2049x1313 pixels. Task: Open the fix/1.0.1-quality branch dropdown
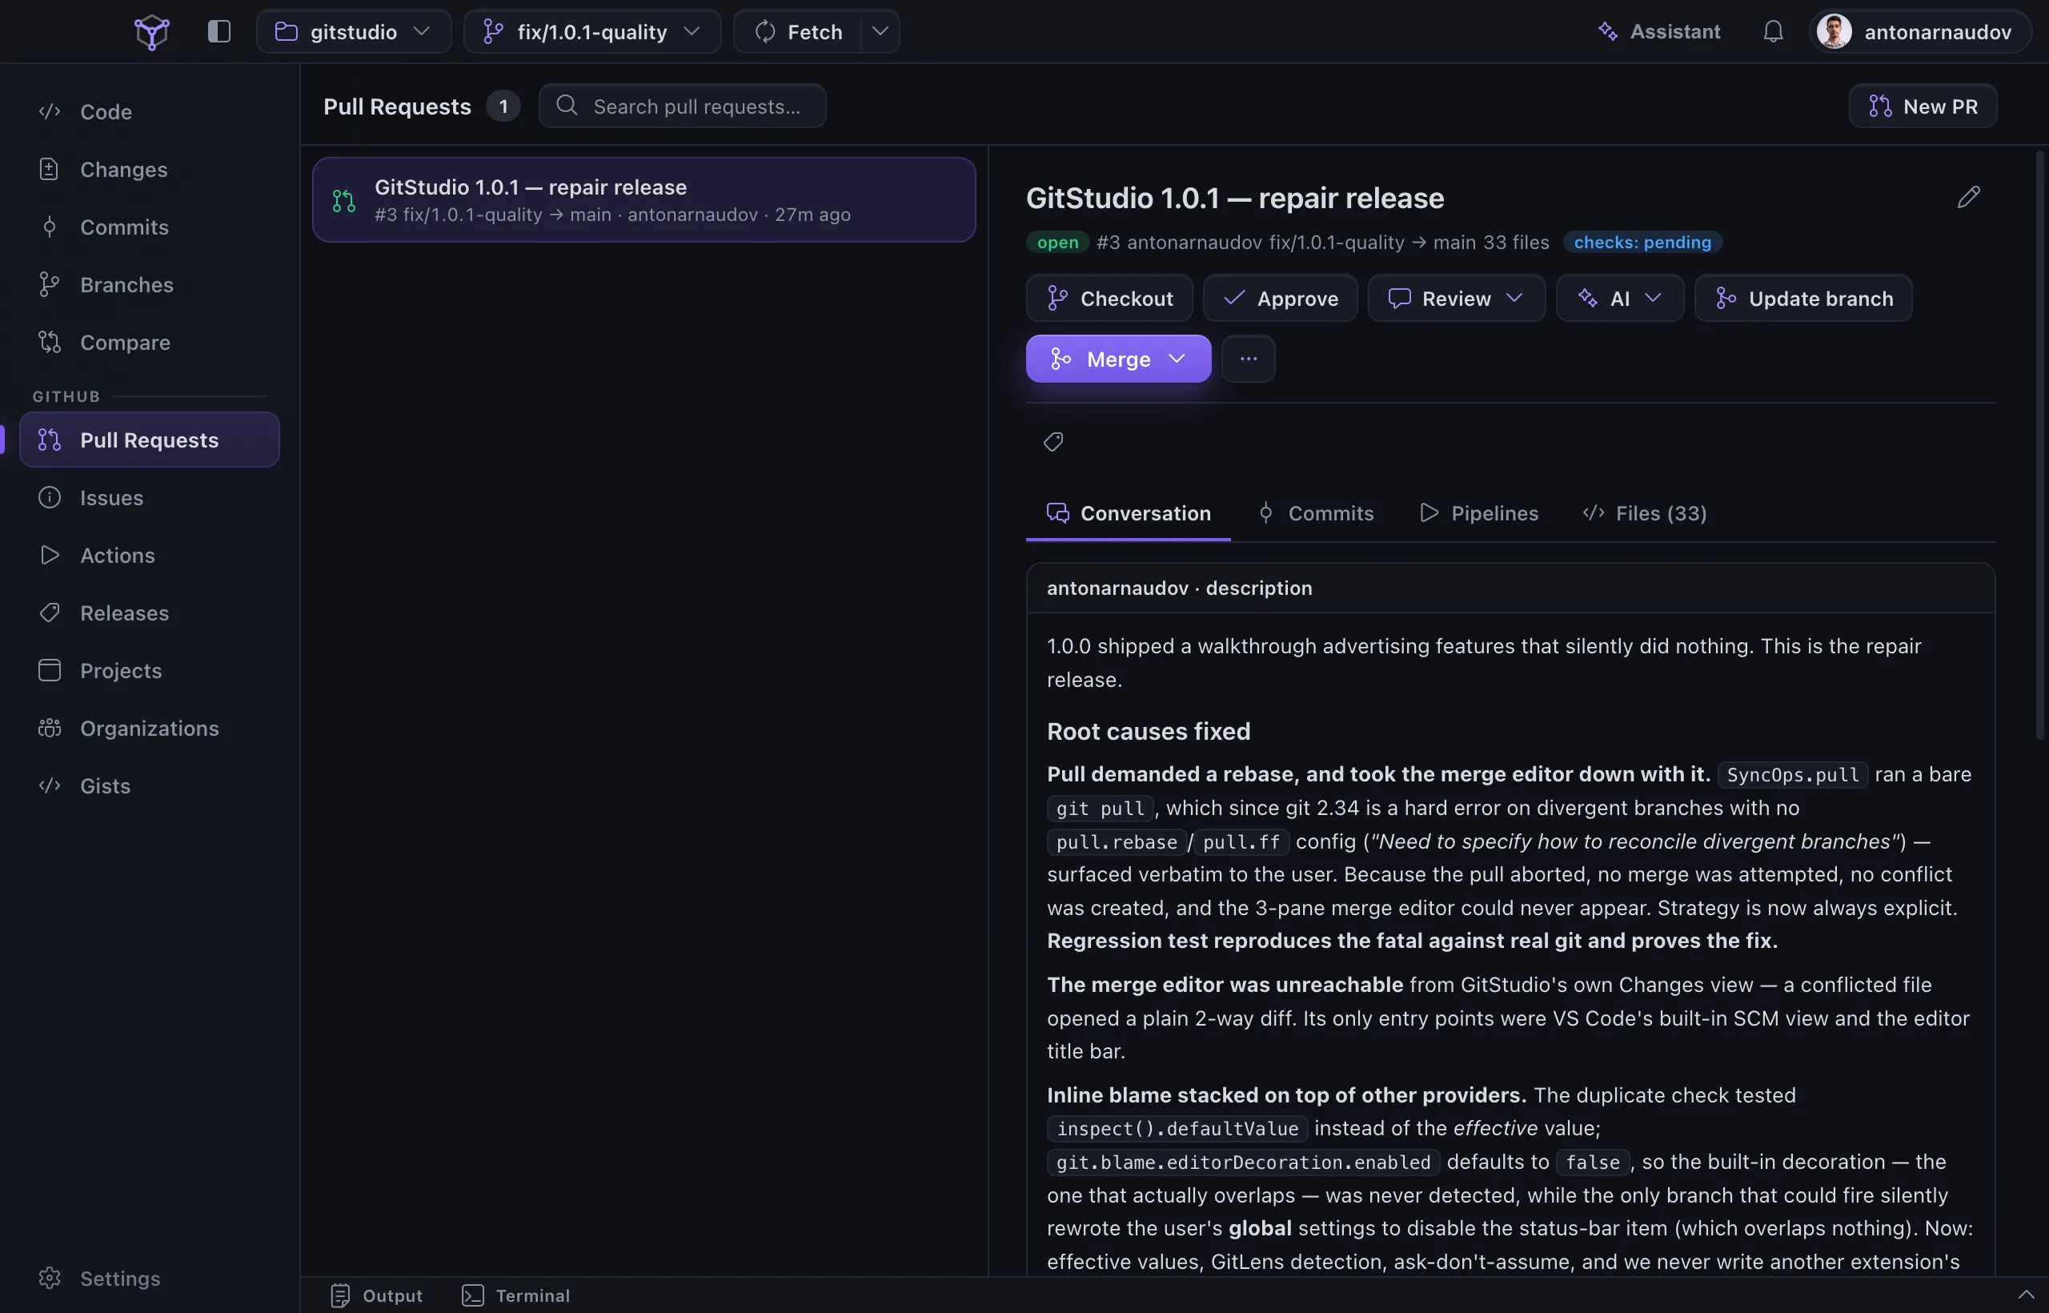(592, 31)
